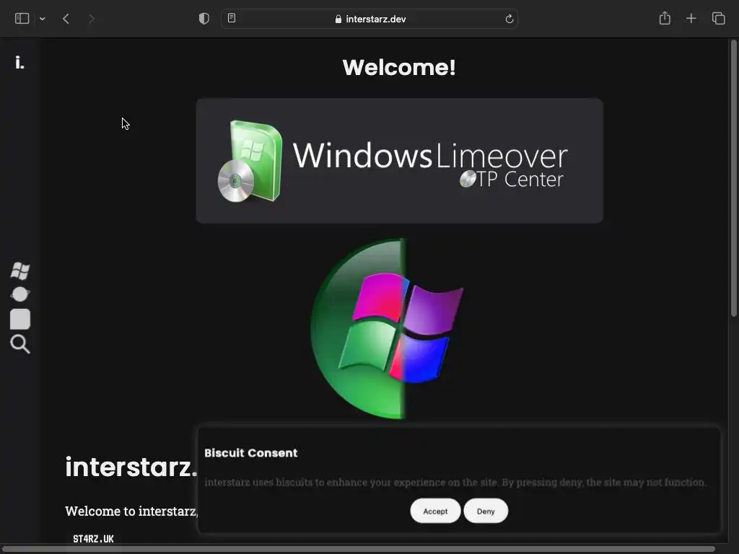
Task: Click the horizontal page scrollbar
Action: (359, 549)
